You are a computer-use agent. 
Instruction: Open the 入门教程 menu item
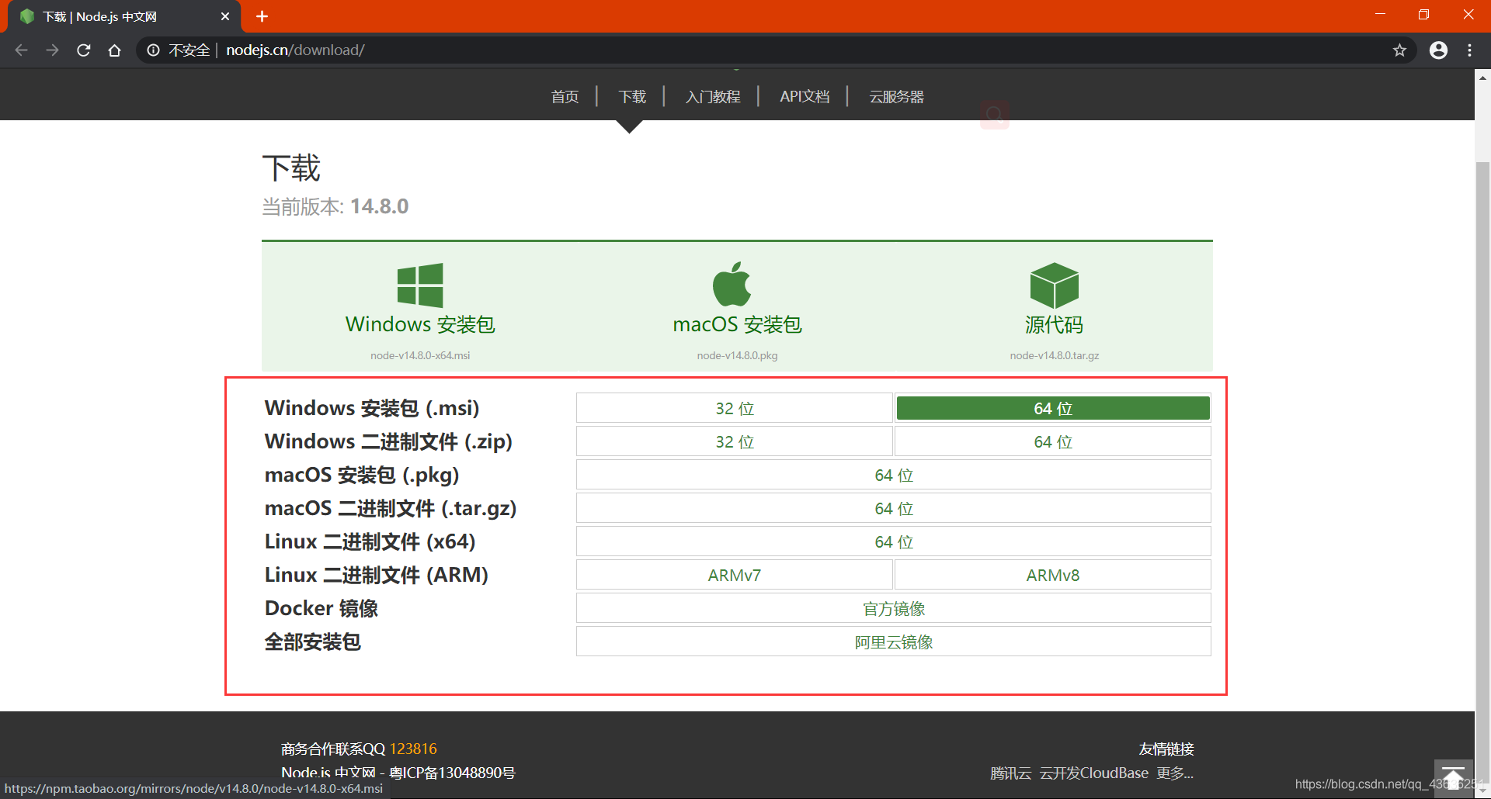713,97
